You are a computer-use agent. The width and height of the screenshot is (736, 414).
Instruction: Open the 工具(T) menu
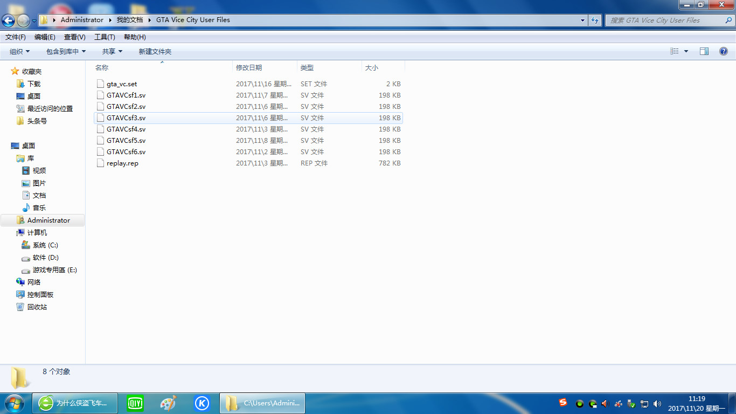(105, 37)
